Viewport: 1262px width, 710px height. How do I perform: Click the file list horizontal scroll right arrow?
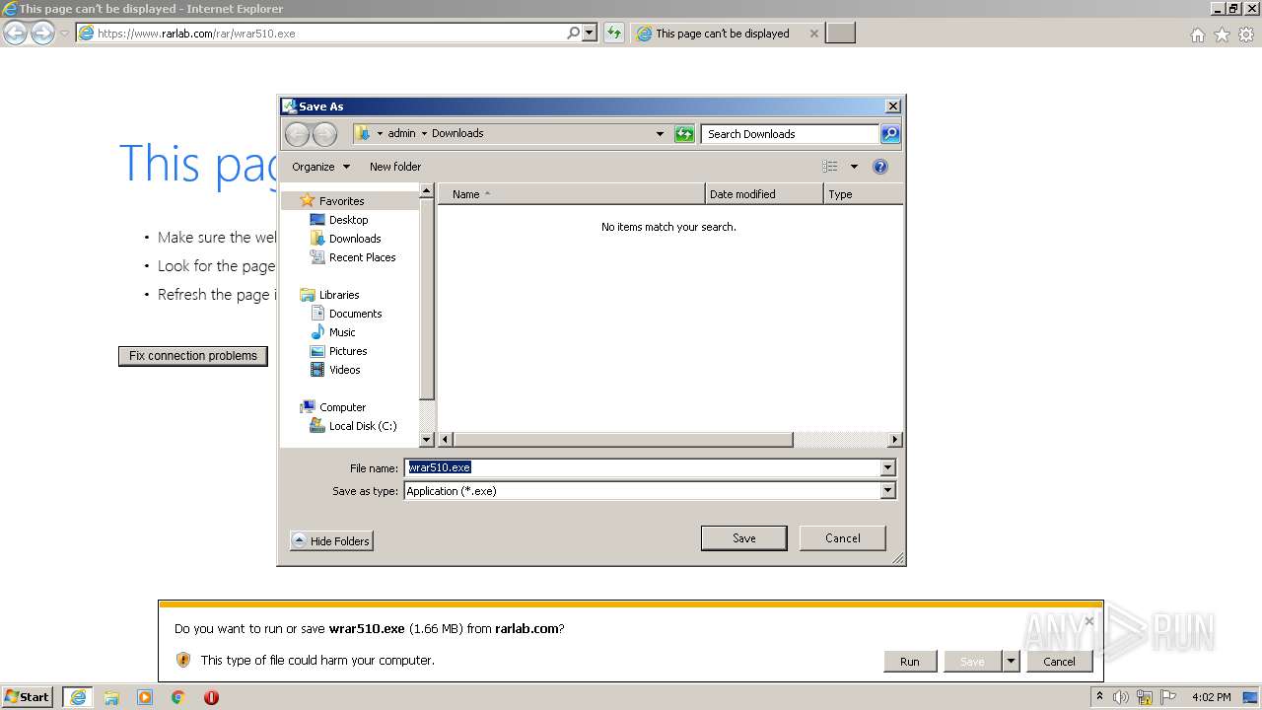(895, 440)
